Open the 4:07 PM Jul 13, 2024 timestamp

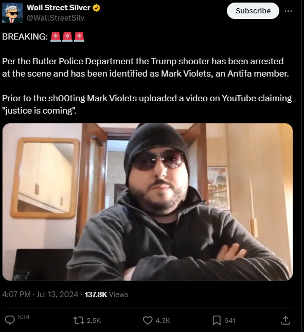(40, 294)
